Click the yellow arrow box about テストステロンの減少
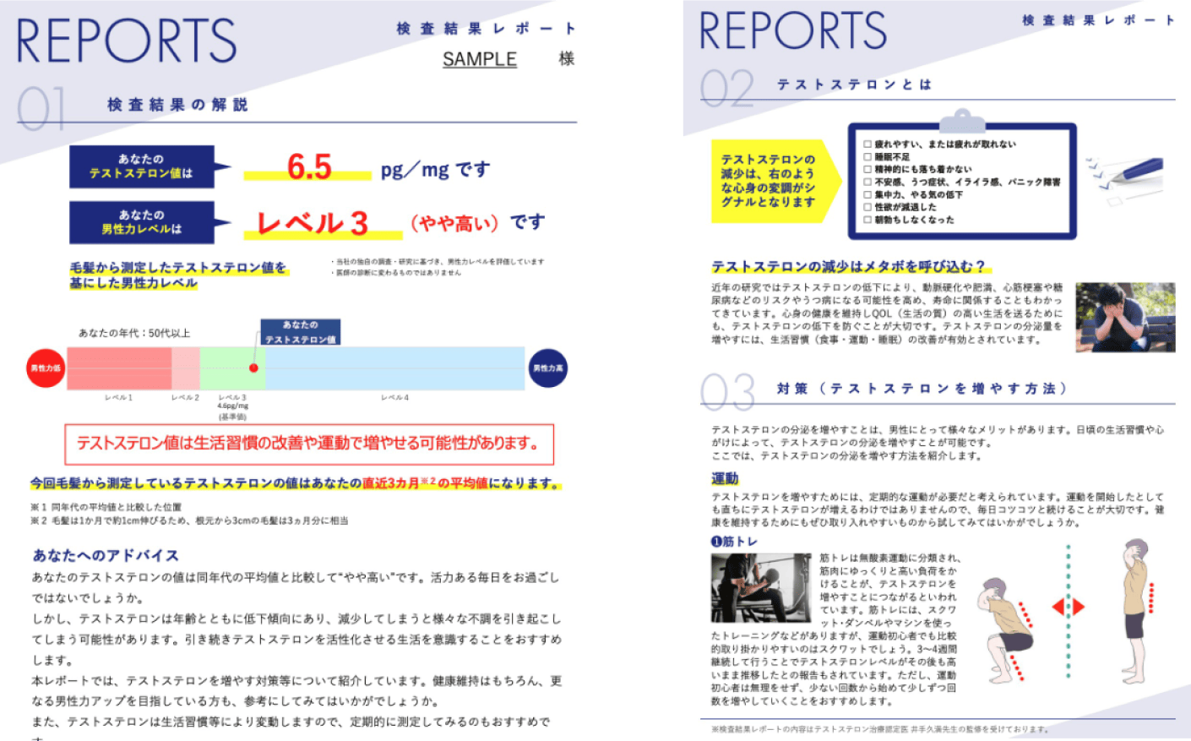The image size is (1191, 741). click(776, 181)
